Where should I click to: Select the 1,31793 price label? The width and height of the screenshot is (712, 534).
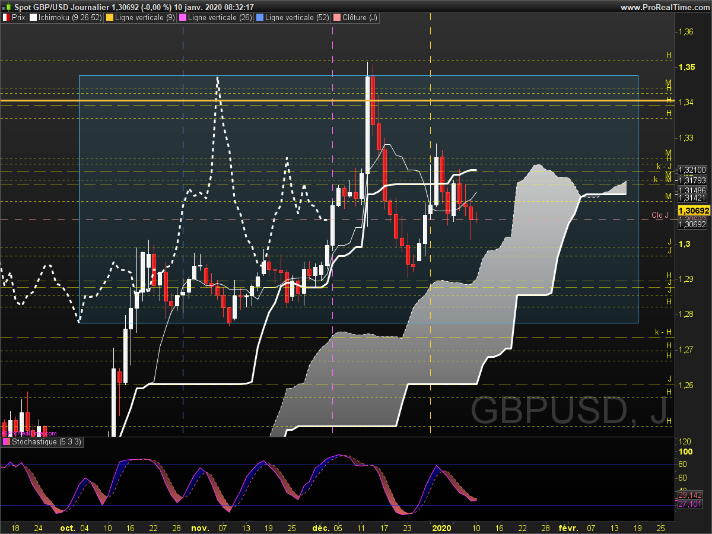point(692,180)
